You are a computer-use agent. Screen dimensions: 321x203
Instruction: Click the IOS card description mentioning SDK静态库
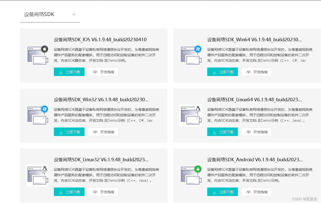(x=106, y=55)
